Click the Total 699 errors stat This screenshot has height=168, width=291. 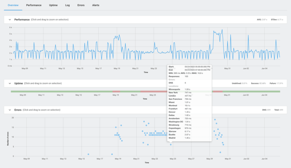tap(279, 110)
